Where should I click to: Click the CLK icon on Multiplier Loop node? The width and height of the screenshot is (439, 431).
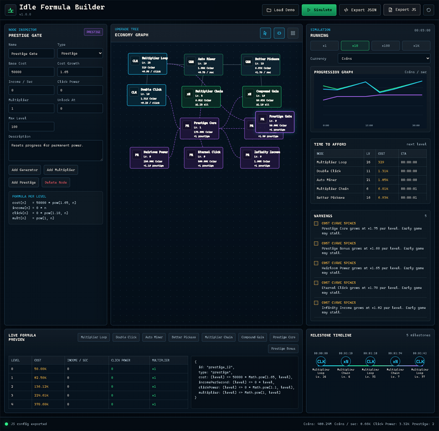pos(135,61)
